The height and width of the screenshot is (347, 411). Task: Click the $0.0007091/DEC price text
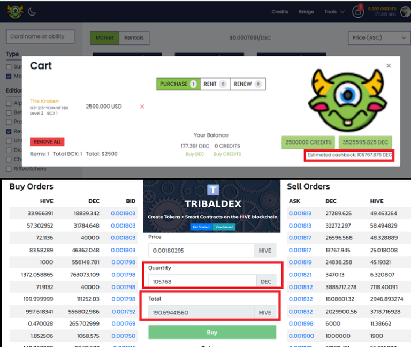250,38
